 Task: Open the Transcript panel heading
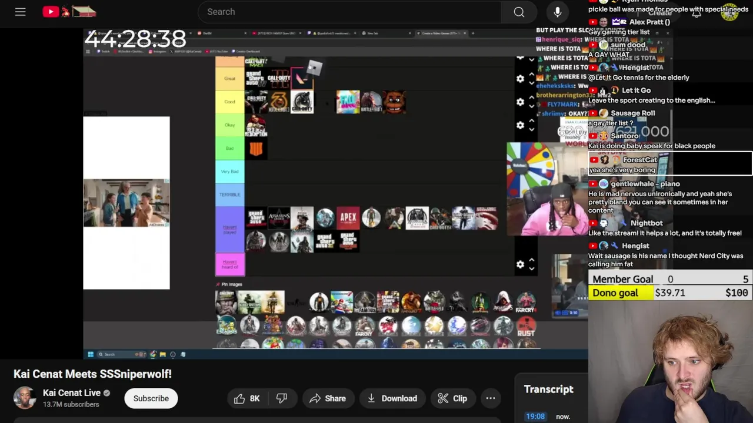click(x=549, y=389)
